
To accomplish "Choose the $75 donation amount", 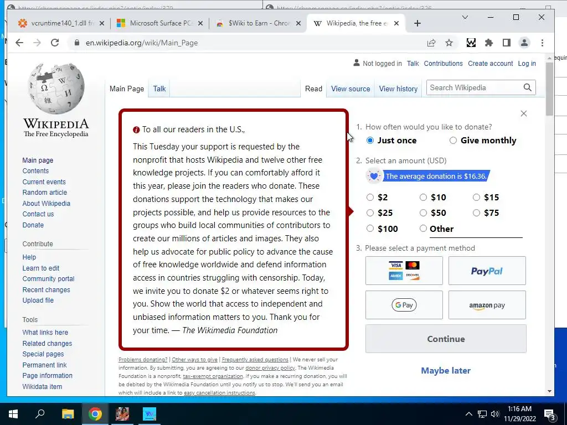I will pos(476,213).
